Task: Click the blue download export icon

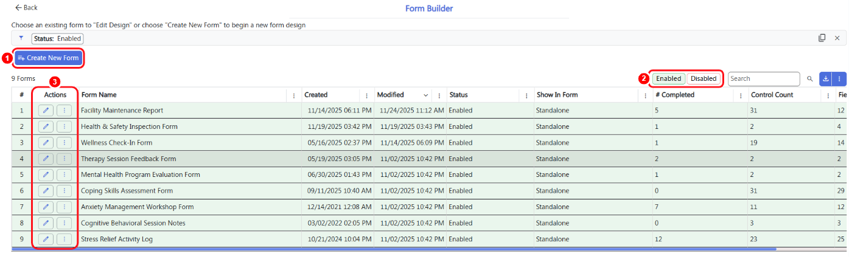Action: [x=826, y=78]
